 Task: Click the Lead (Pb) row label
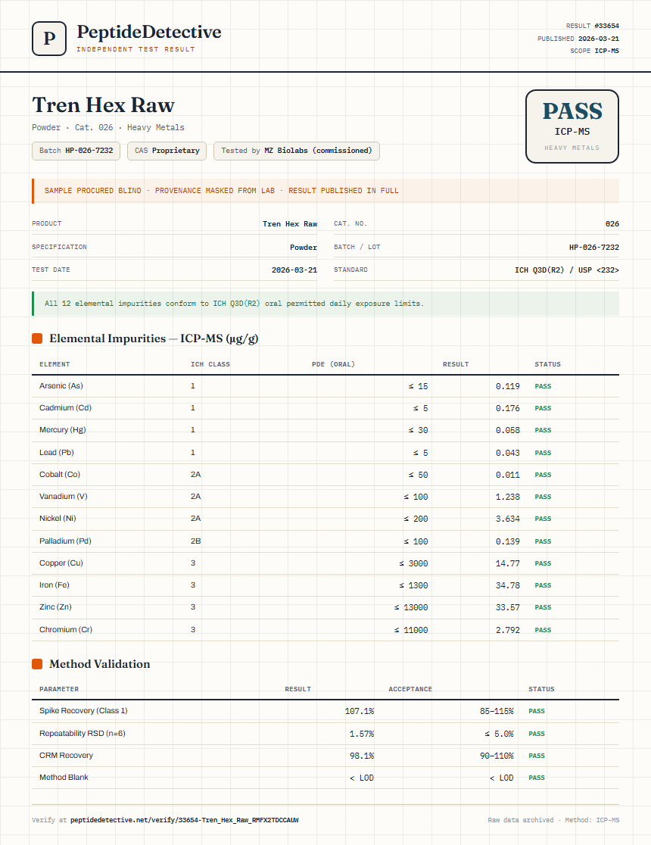click(x=57, y=453)
